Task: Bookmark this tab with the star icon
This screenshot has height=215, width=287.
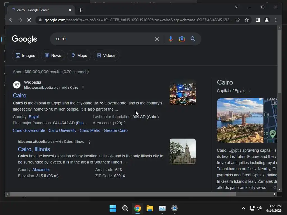Action: coord(247,20)
